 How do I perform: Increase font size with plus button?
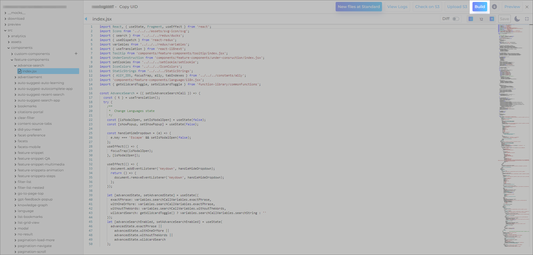[492, 19]
